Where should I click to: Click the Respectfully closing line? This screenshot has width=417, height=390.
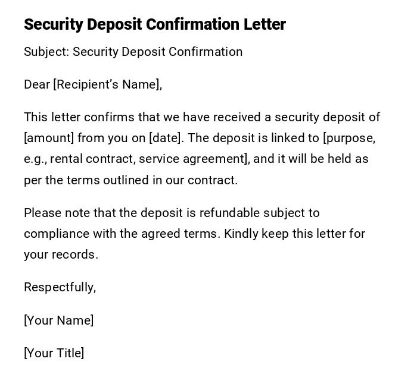tap(60, 287)
